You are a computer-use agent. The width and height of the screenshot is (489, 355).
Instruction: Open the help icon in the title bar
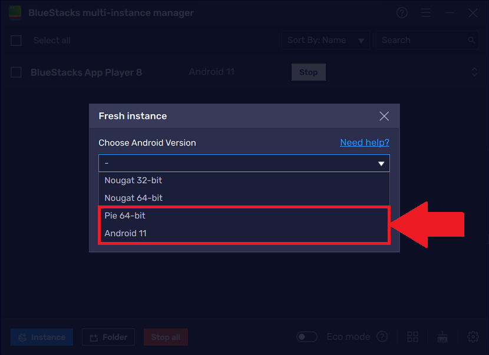[x=402, y=12]
